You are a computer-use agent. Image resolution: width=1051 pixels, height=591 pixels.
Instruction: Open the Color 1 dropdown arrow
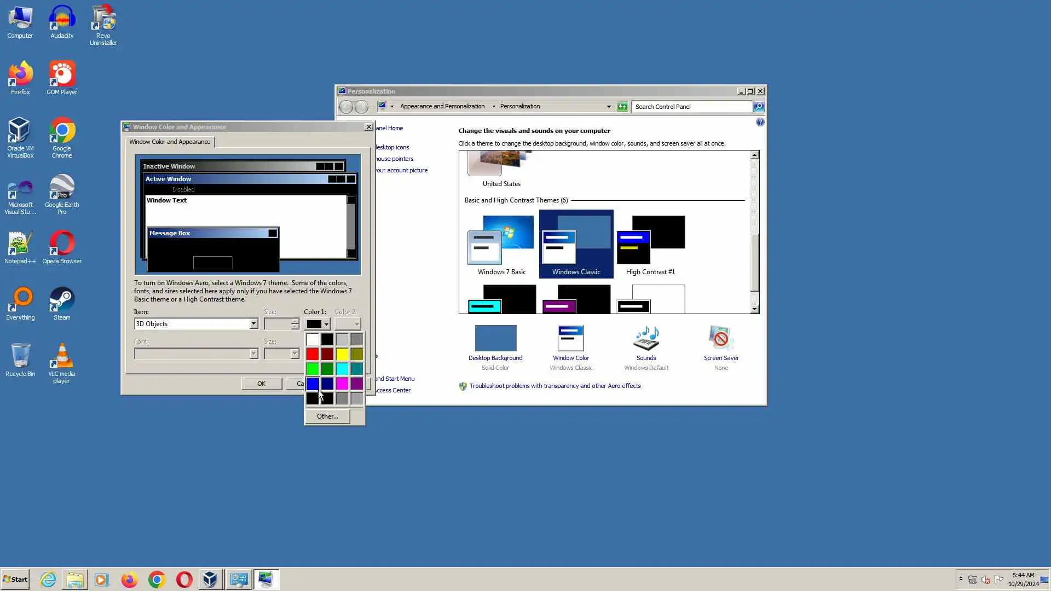click(326, 324)
